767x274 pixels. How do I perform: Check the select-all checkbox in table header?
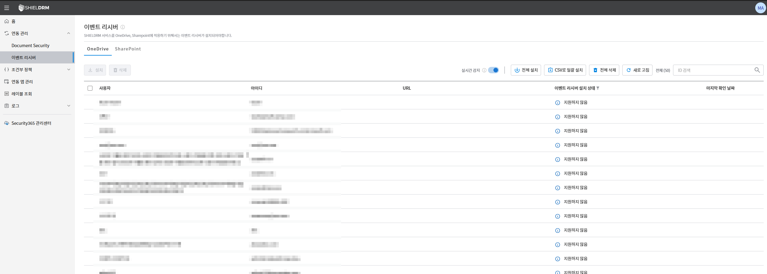[x=90, y=88]
